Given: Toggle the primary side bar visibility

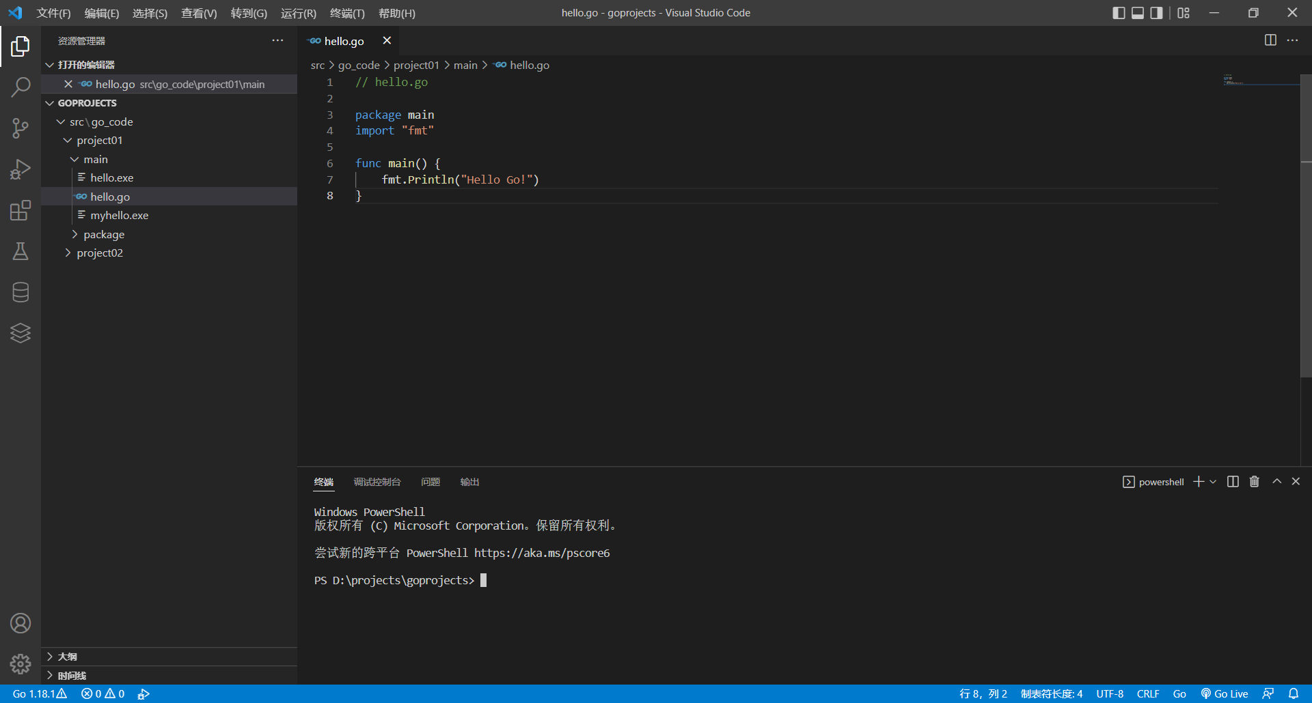Looking at the screenshot, I should (x=1119, y=13).
